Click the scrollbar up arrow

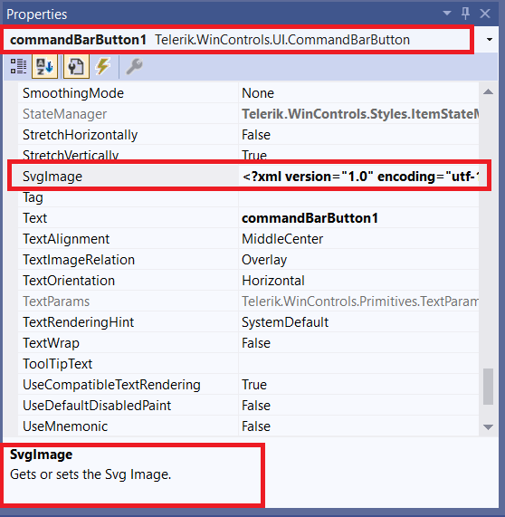coord(488,92)
